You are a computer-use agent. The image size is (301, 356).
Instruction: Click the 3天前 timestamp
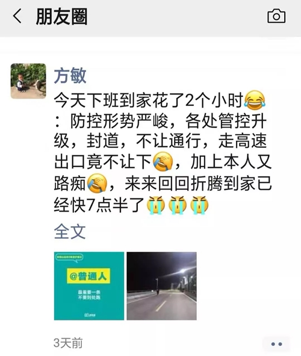[x=68, y=343]
